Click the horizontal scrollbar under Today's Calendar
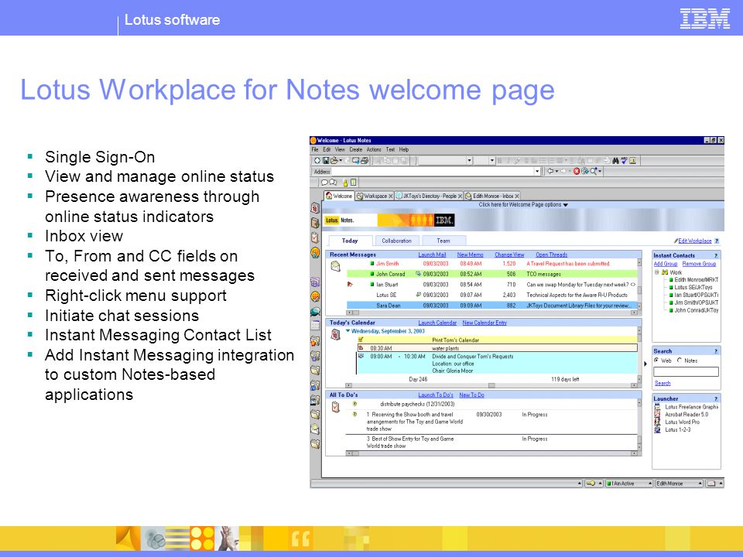Image resolution: width=743 pixels, height=557 pixels. [x=491, y=385]
